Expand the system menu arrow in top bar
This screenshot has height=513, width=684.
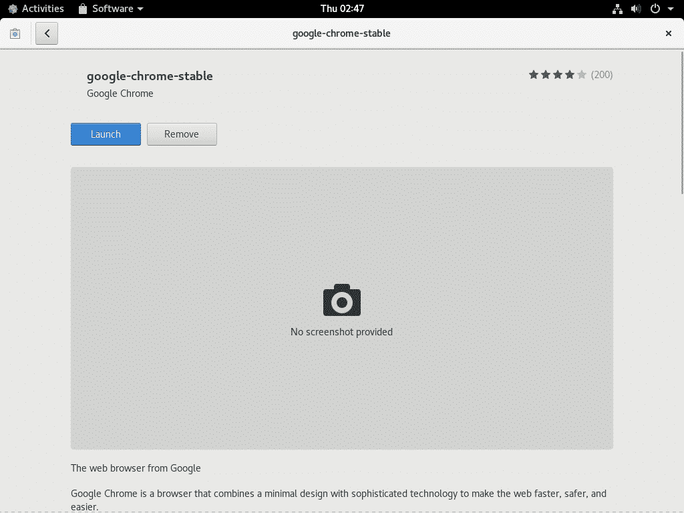[x=671, y=9]
